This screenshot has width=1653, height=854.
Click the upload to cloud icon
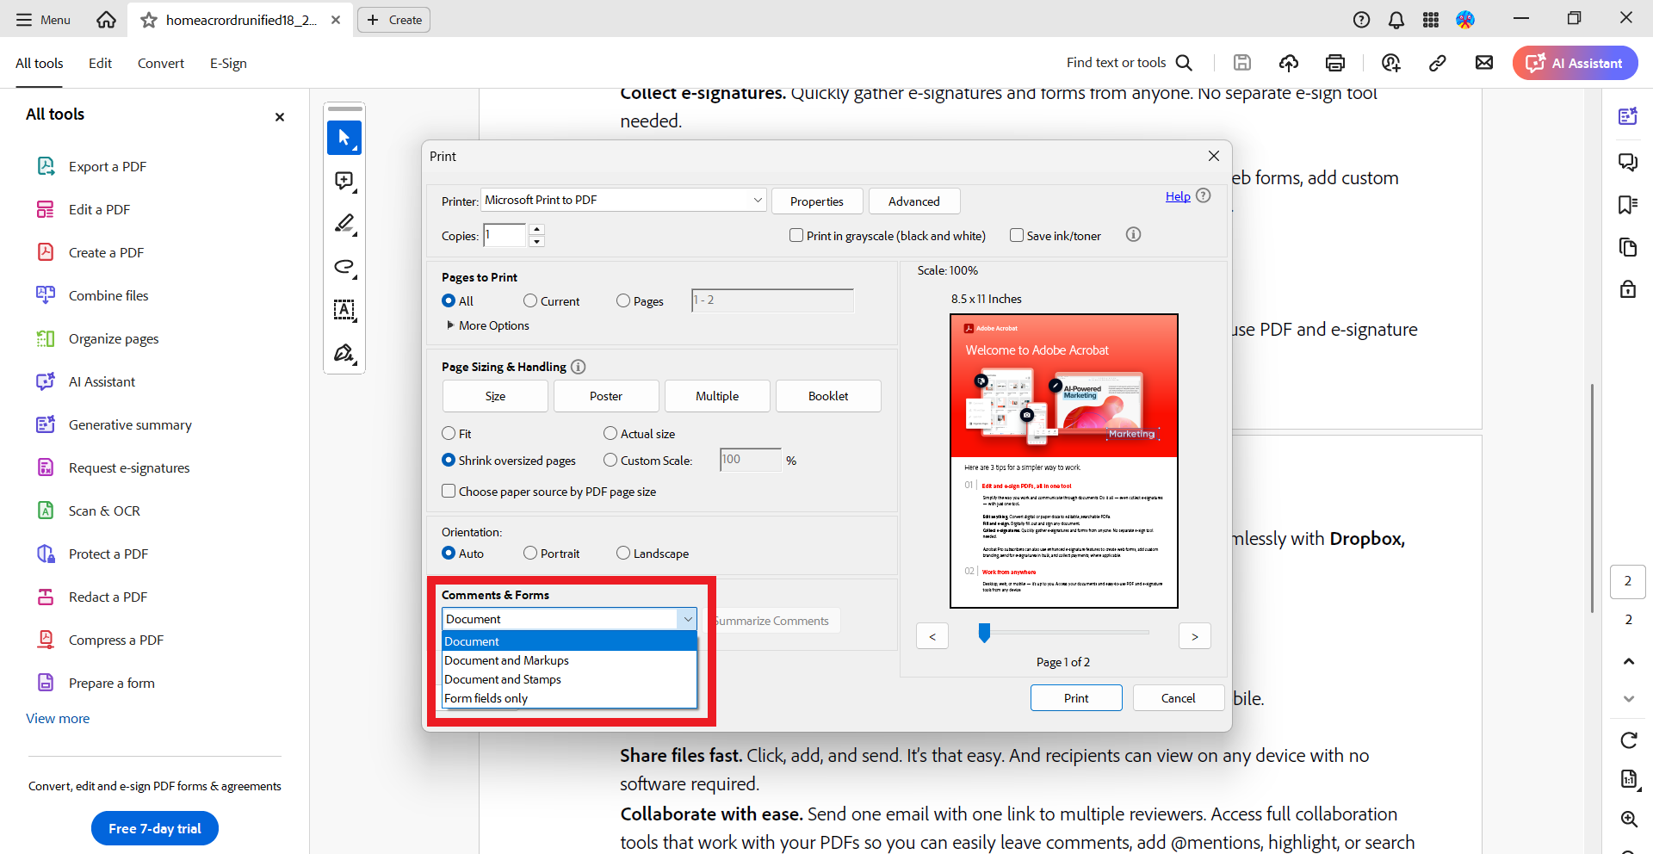click(1289, 63)
